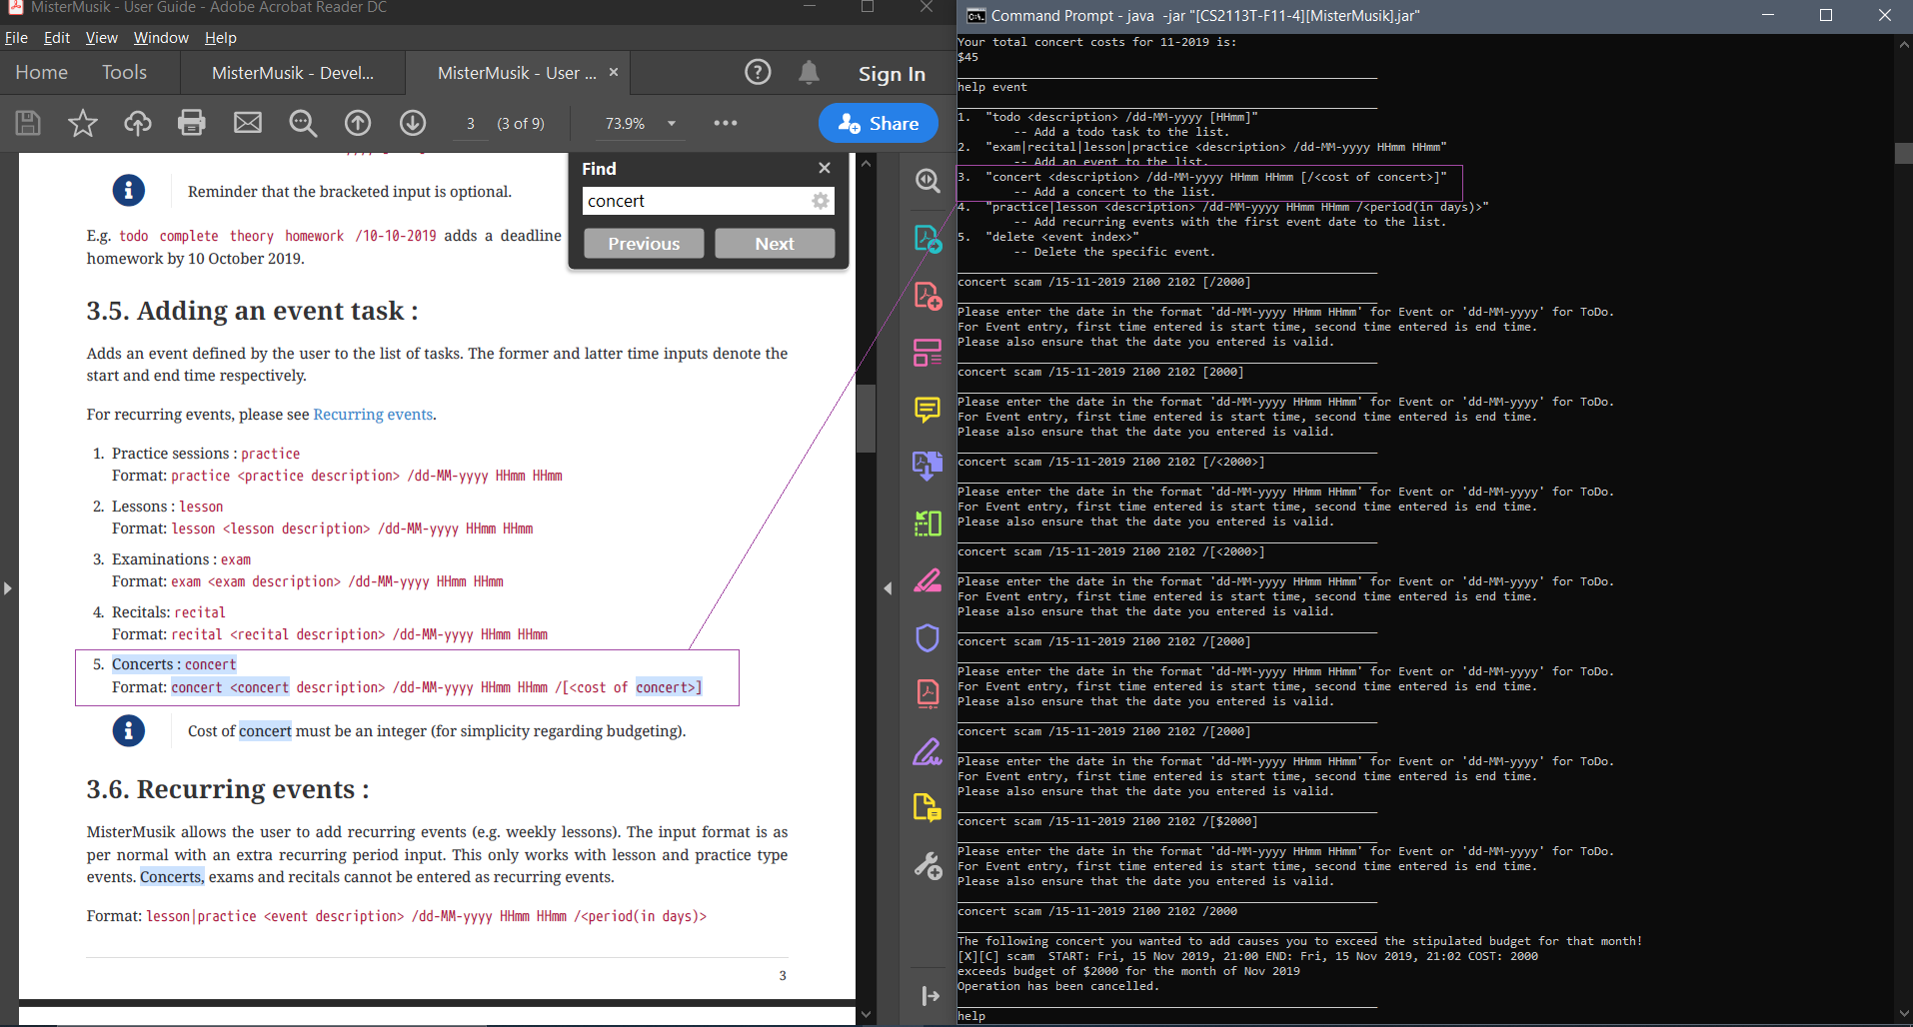The image size is (1913, 1027).
Task: Open notifications bell icon
Action: [810, 72]
